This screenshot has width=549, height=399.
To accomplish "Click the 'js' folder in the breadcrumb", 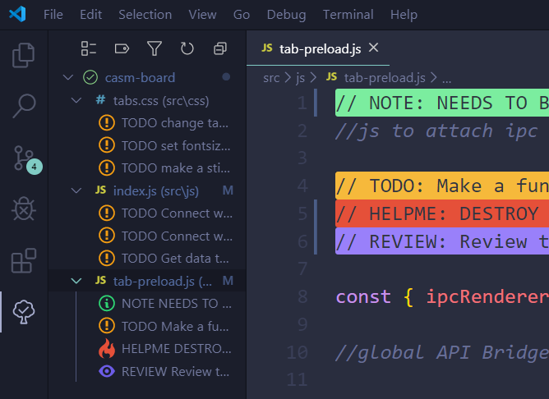I will coord(300,78).
